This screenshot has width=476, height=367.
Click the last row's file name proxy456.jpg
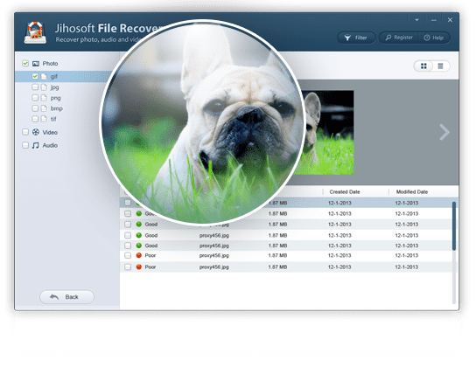point(214,267)
